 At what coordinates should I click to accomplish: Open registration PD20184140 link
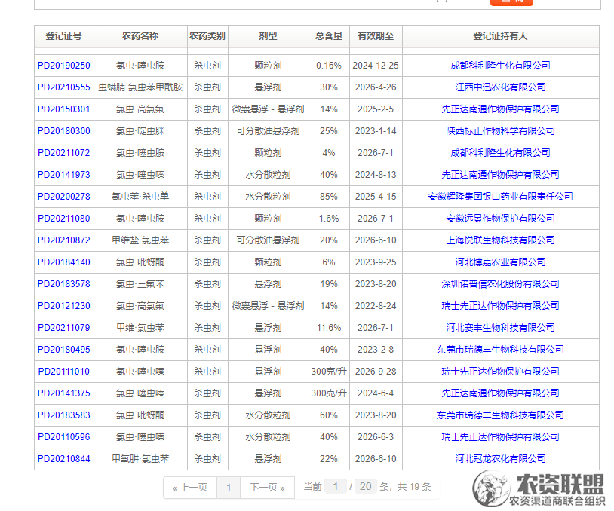click(x=64, y=262)
